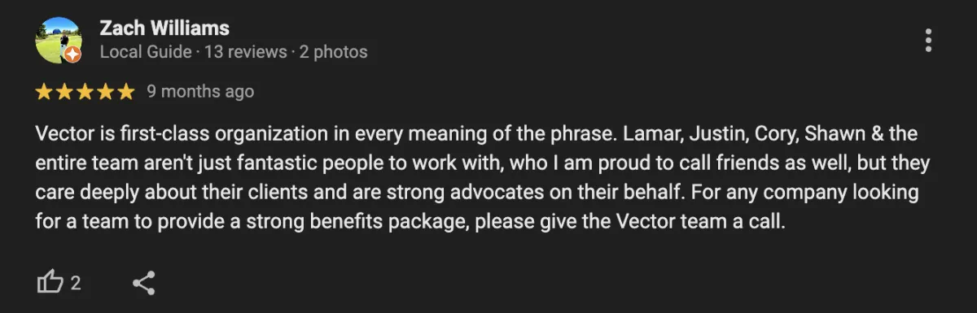This screenshot has height=313, width=977.
Task: Open Zach Williams' profile picture
Action: 58,40
